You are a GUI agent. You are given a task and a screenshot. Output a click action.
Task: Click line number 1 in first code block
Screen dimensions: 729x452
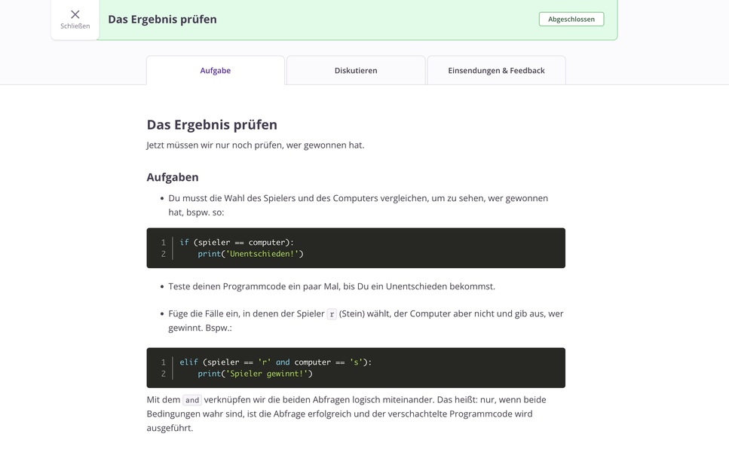[x=163, y=243]
